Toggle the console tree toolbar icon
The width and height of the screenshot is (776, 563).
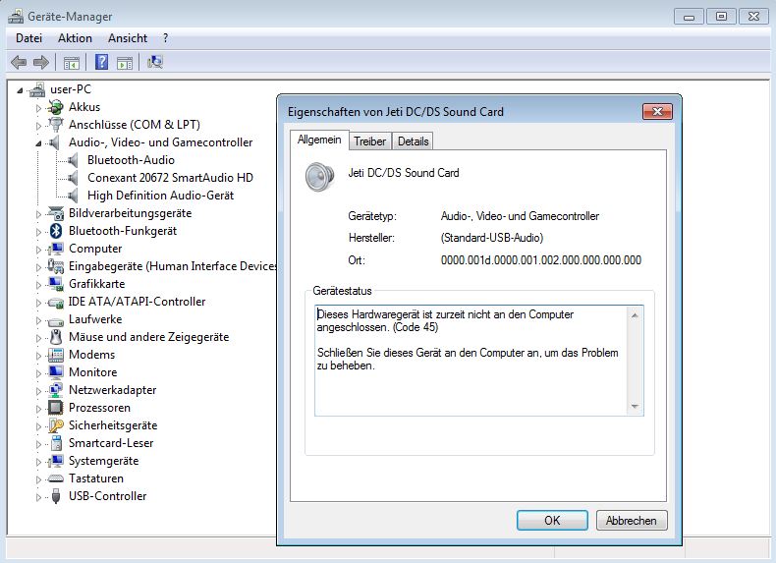click(x=72, y=62)
